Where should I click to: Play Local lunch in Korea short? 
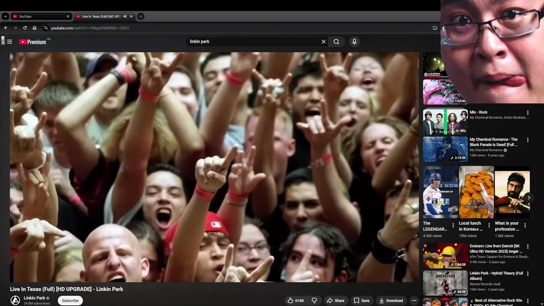476,192
